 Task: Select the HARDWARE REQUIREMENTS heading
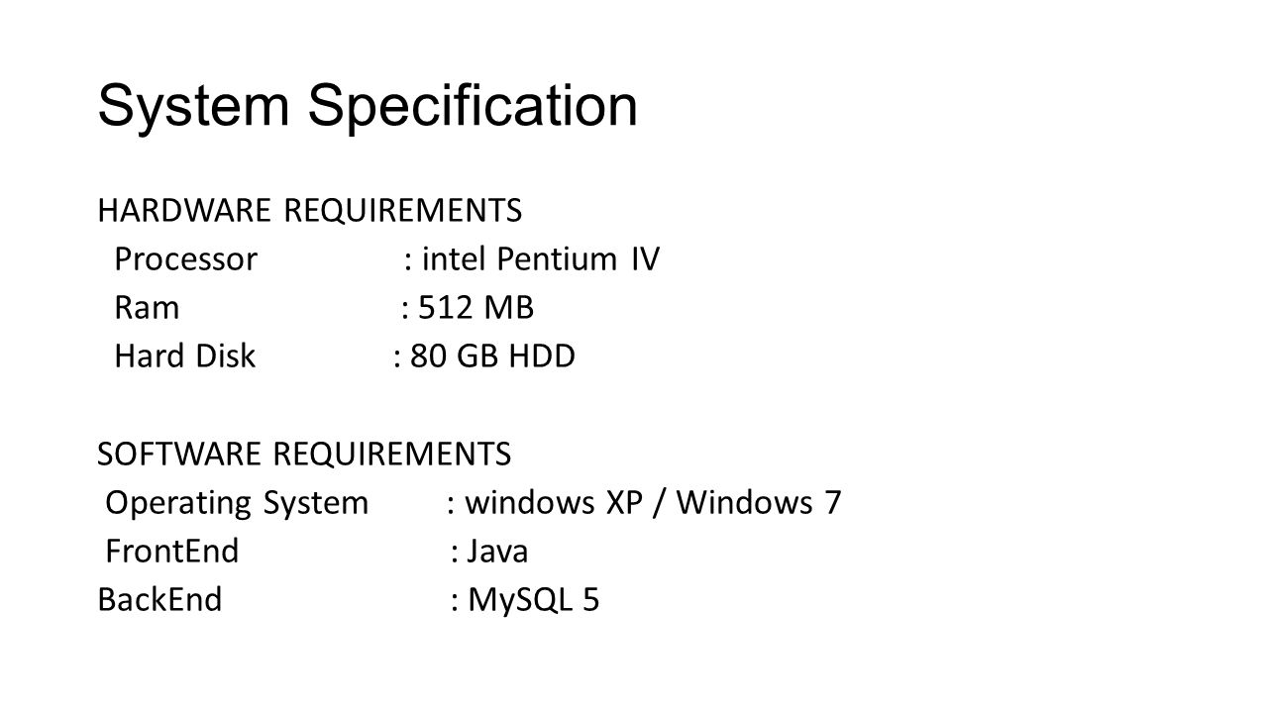(x=309, y=211)
